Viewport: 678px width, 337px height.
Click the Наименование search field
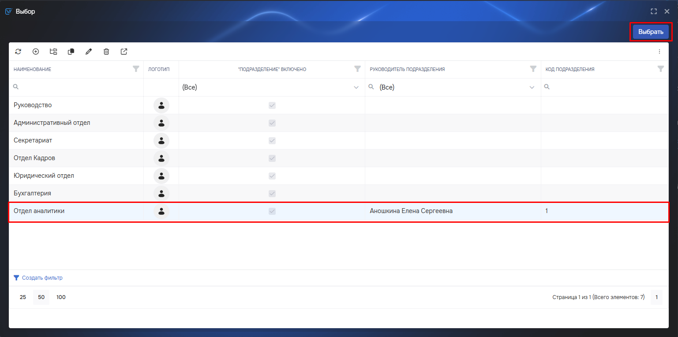(x=76, y=87)
